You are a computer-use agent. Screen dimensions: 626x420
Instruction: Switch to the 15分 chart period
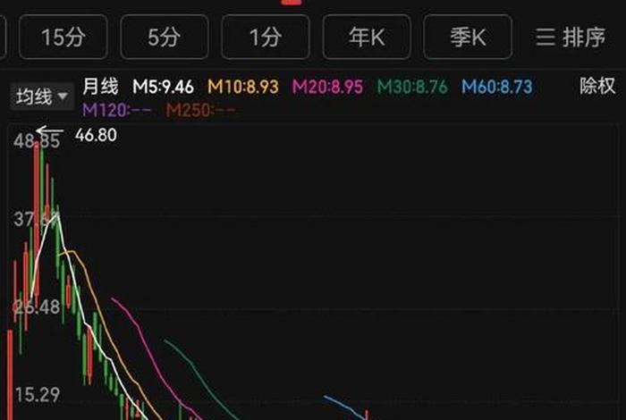pos(63,38)
